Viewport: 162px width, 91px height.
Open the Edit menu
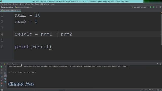[6, 4]
